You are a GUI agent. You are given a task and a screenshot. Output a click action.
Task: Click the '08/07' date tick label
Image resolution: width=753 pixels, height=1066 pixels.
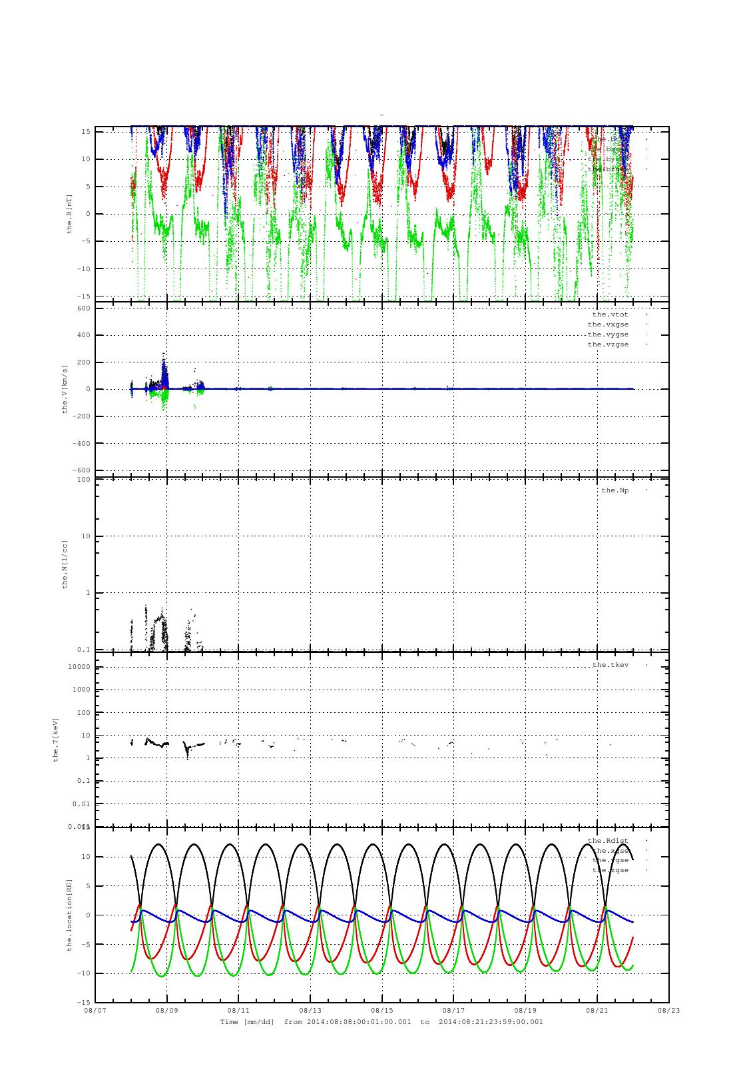95,1011
